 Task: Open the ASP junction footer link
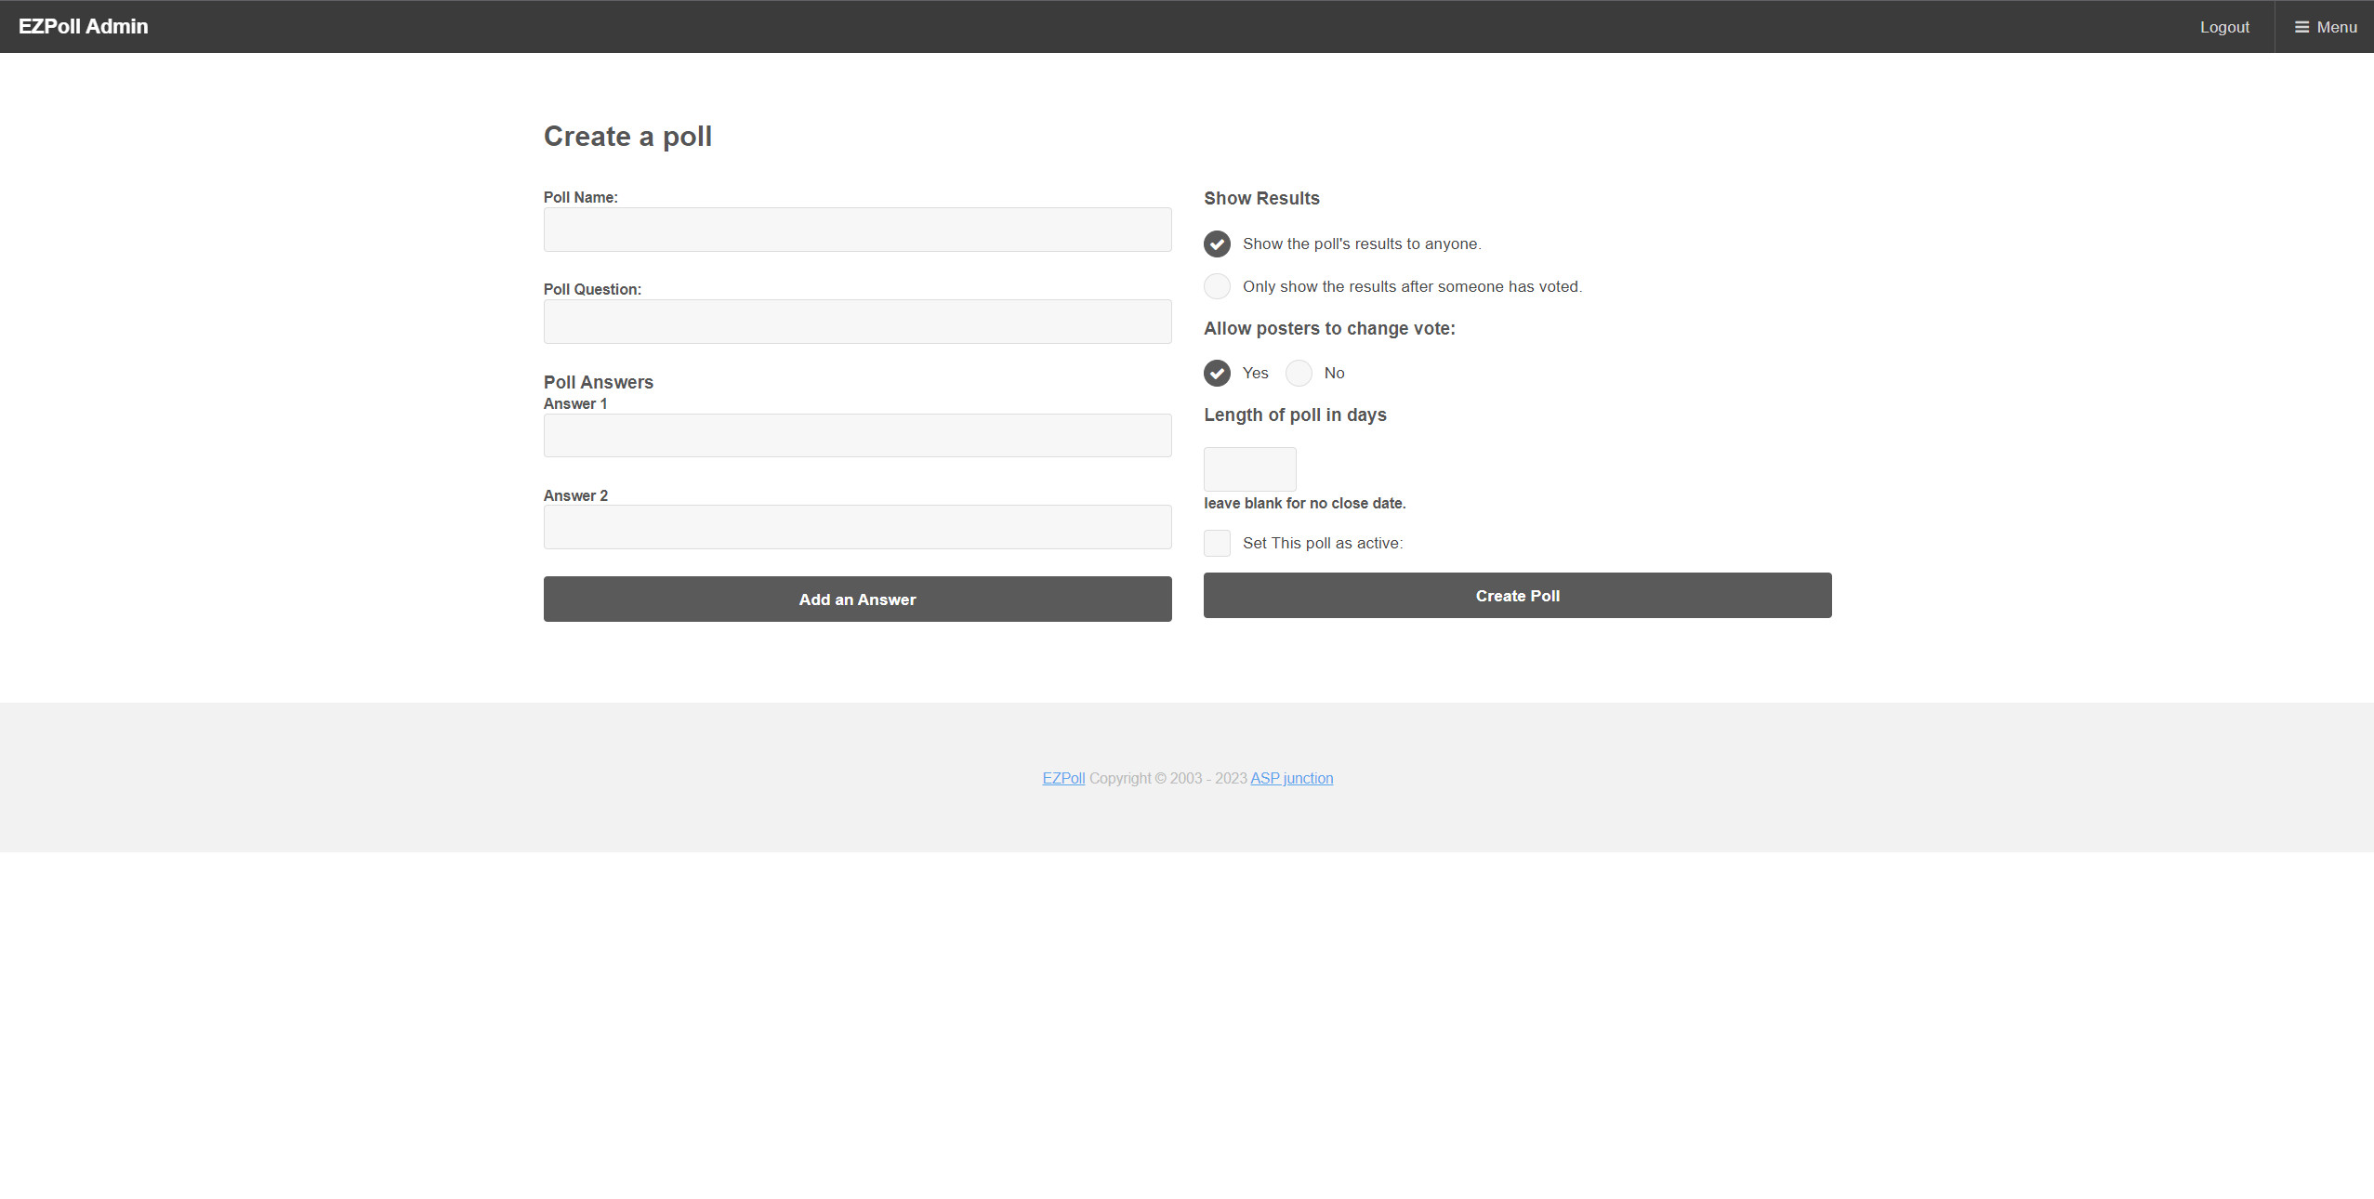[1291, 778]
